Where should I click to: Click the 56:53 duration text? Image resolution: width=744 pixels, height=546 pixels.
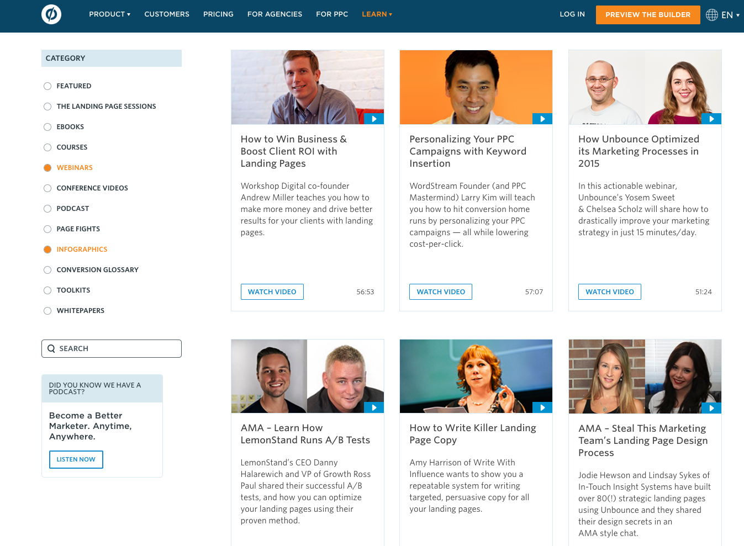pyautogui.click(x=365, y=291)
